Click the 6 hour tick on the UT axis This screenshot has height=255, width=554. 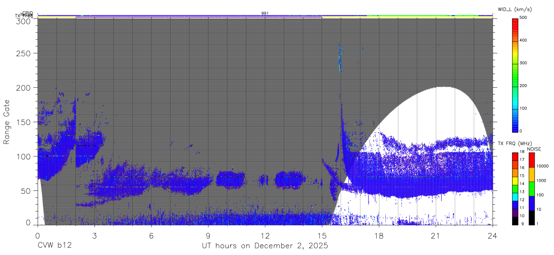[151, 235]
